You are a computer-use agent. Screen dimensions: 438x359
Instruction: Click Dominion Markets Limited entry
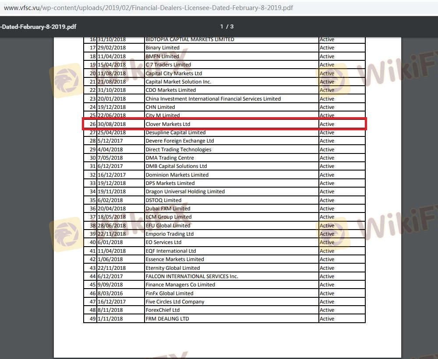point(177,175)
